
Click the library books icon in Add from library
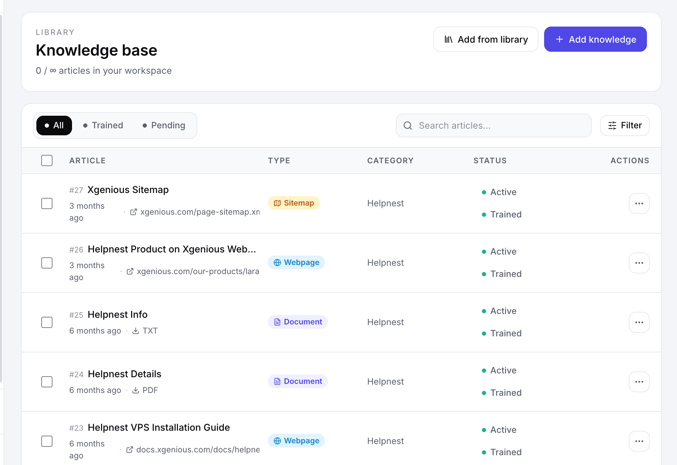tap(448, 40)
